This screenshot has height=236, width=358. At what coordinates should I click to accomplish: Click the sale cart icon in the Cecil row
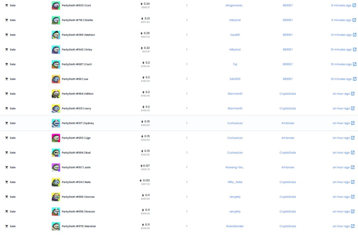pyautogui.click(x=7, y=64)
